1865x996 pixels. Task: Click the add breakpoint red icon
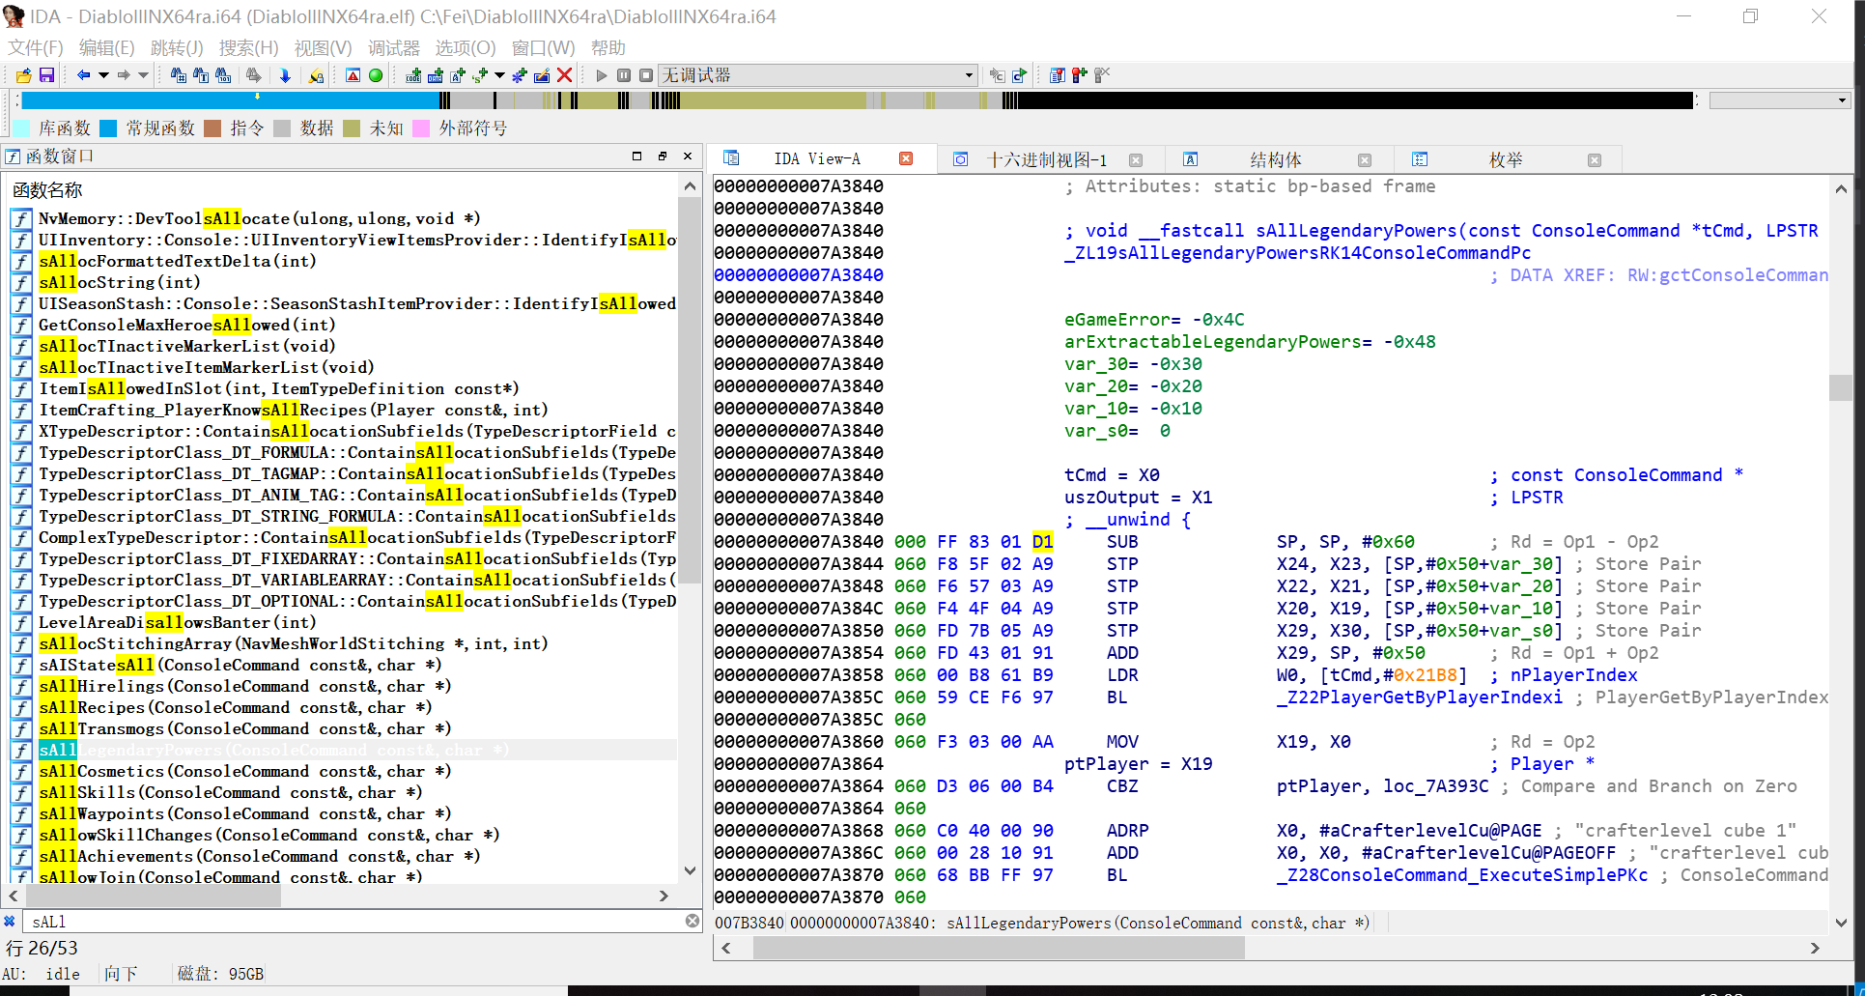pos(1080,75)
